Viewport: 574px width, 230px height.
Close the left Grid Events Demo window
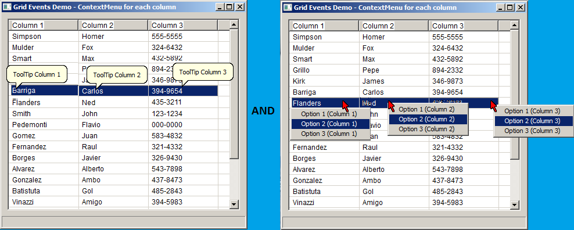pyautogui.click(x=239, y=7)
